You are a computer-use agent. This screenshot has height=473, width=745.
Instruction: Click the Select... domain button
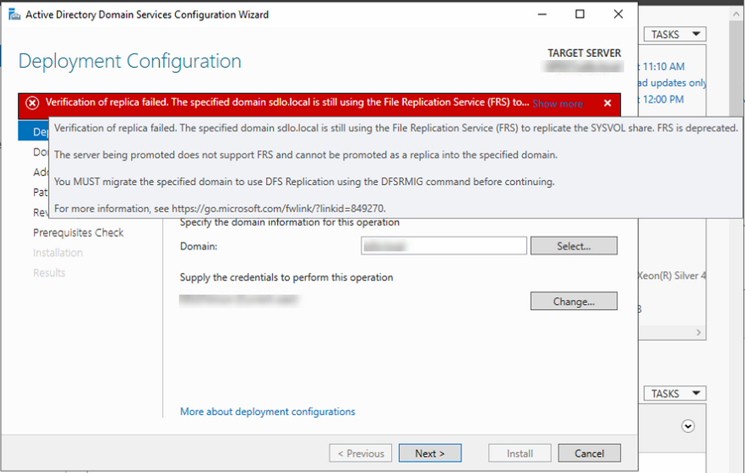(x=573, y=246)
